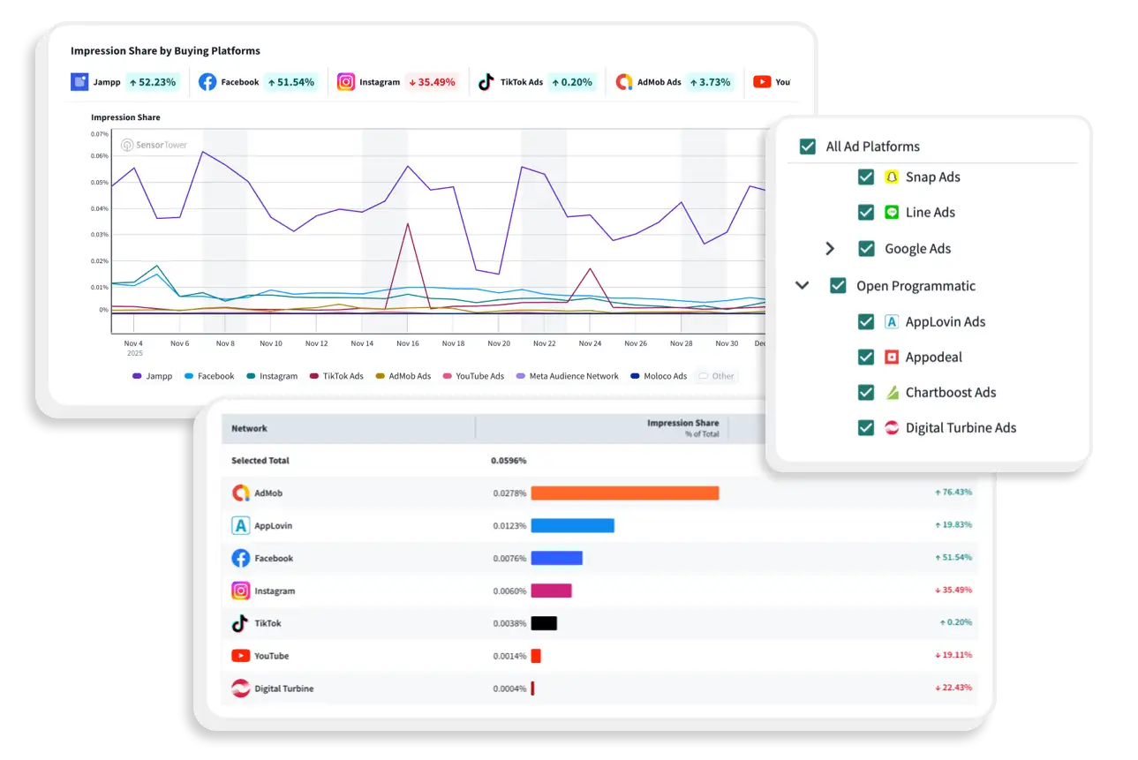
Task: Click the TikTok Ads 0.20% badge
Action: click(572, 82)
